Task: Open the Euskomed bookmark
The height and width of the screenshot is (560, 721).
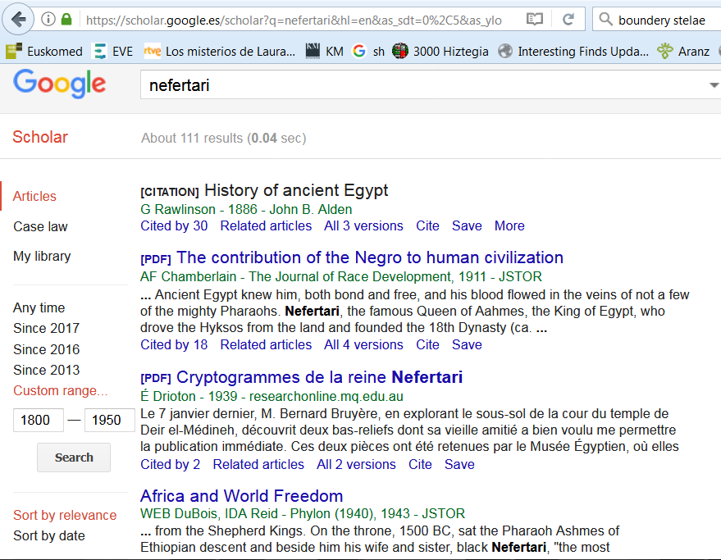Action: 44,51
